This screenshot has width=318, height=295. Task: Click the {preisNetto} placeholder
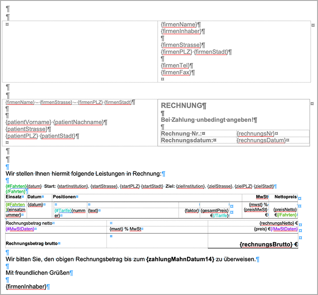point(285,210)
